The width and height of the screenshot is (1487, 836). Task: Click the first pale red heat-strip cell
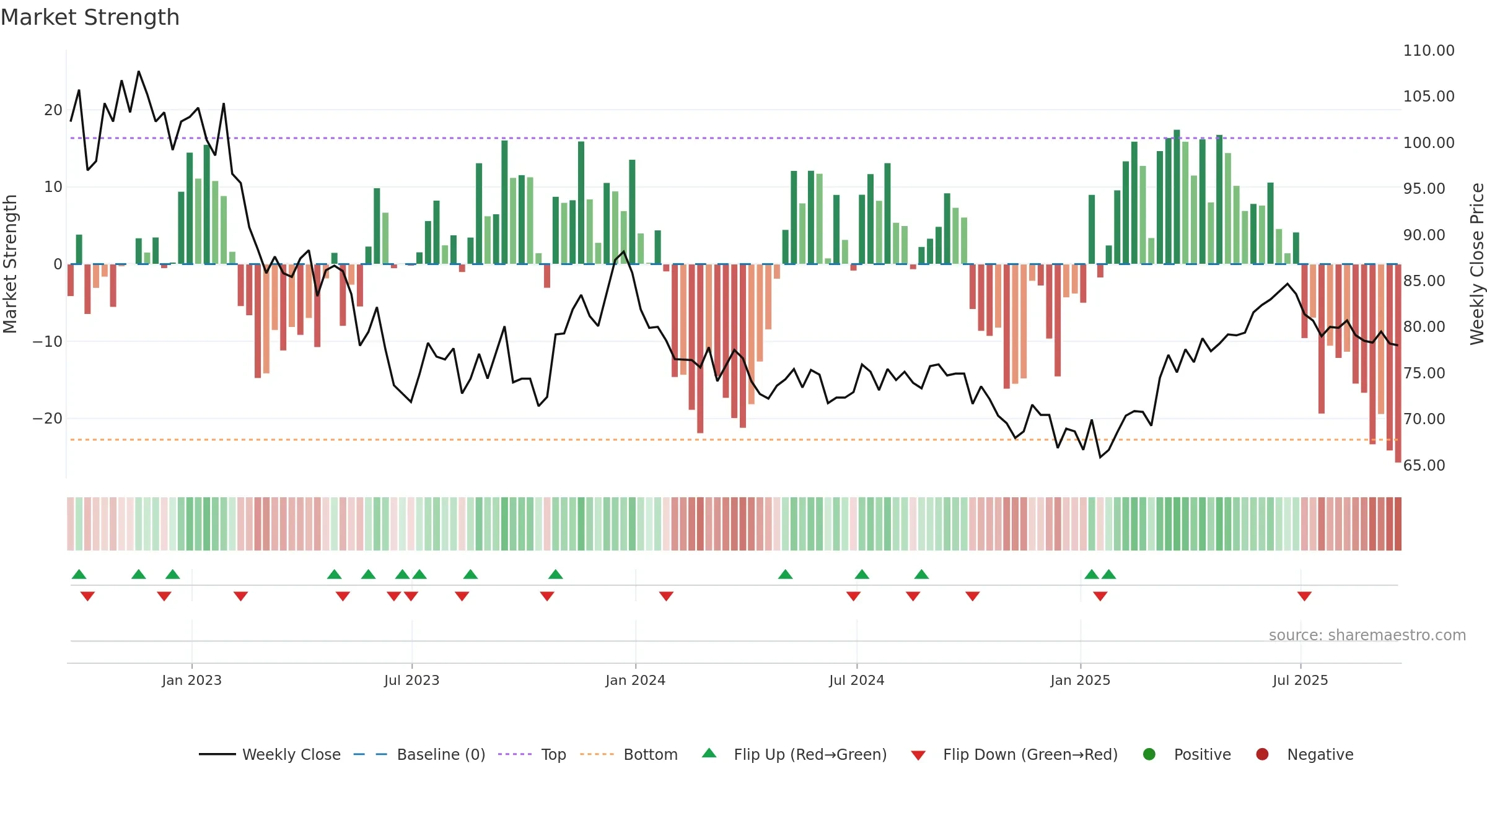[71, 524]
